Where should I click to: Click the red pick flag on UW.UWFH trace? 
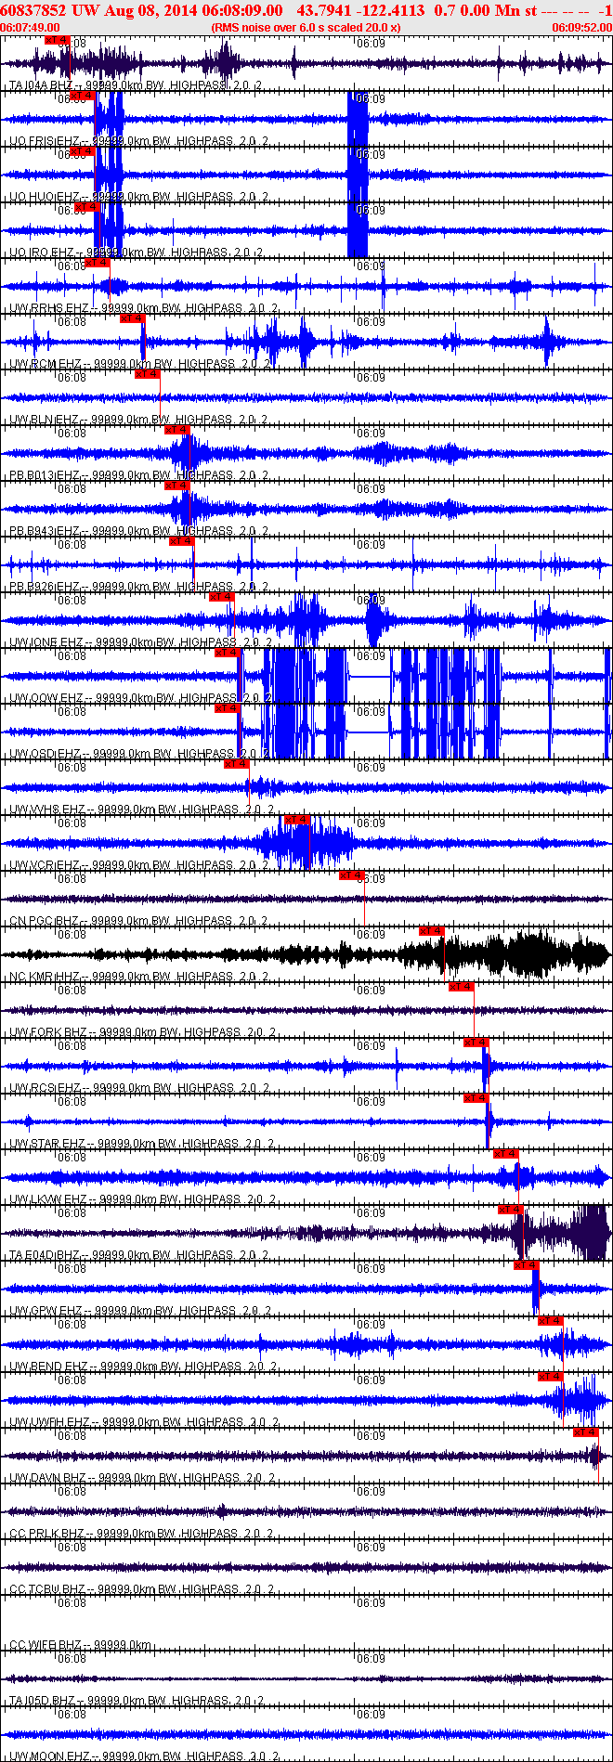[551, 1377]
